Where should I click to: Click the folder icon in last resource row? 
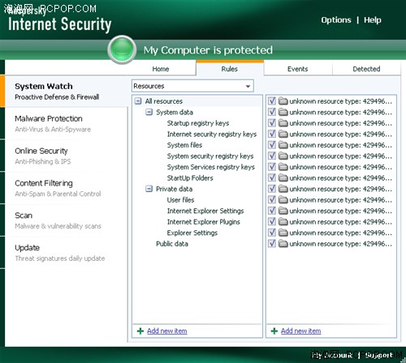tap(283, 244)
